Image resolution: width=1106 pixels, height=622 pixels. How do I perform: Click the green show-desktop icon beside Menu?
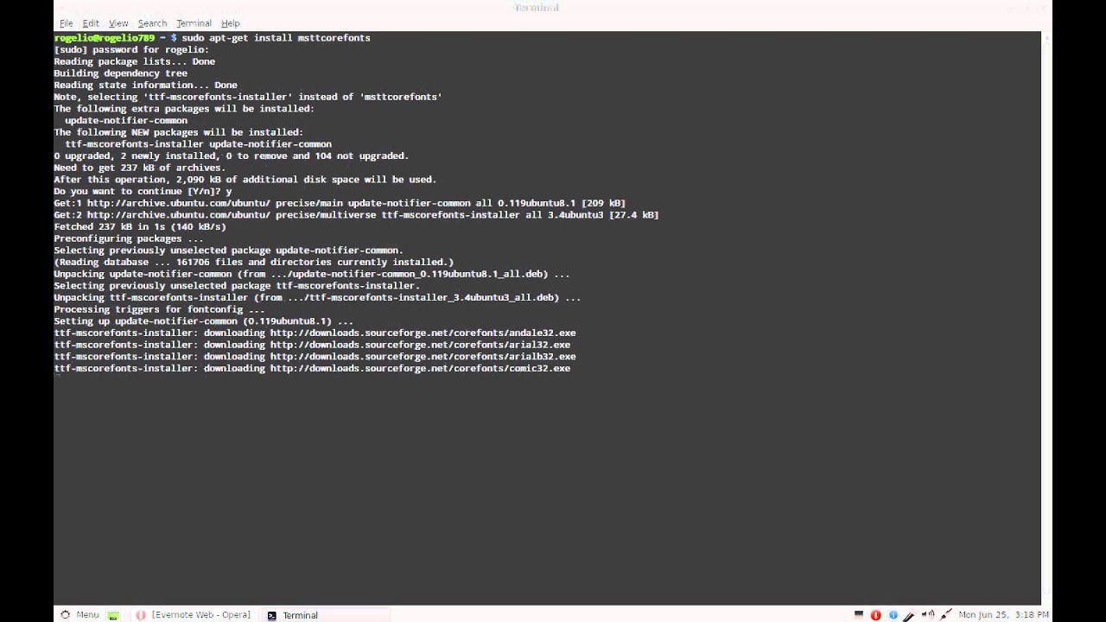click(x=113, y=615)
